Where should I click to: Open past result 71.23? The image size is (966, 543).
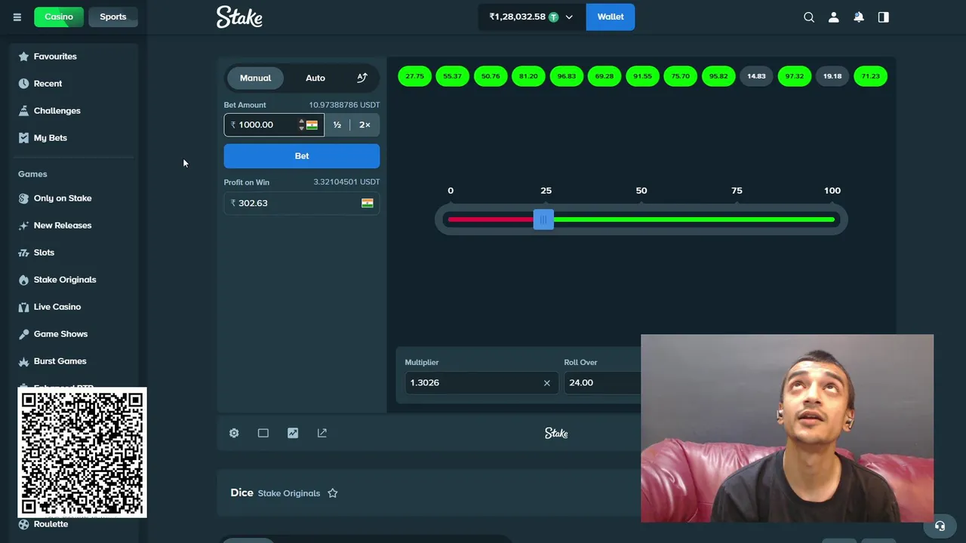click(x=870, y=76)
